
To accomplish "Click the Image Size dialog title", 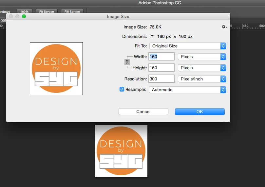I will pos(118,17).
